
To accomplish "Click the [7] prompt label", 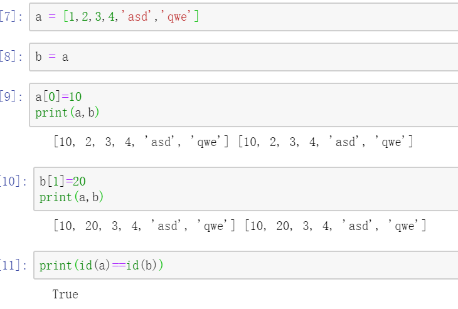I will pos(11,16).
